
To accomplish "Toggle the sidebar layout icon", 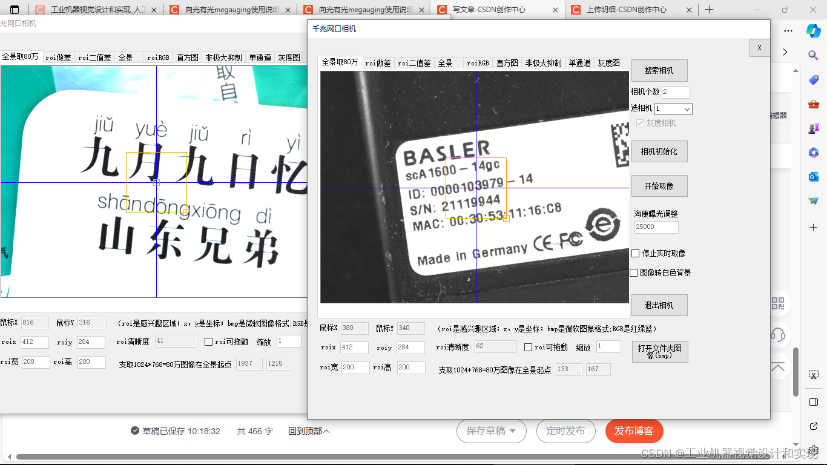I will (x=814, y=402).
